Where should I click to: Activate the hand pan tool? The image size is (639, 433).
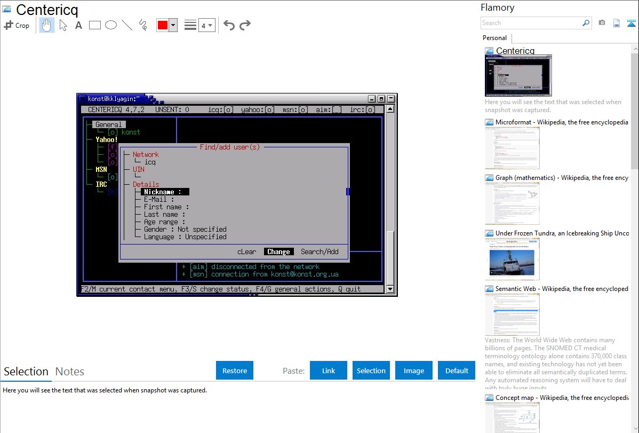tap(47, 25)
